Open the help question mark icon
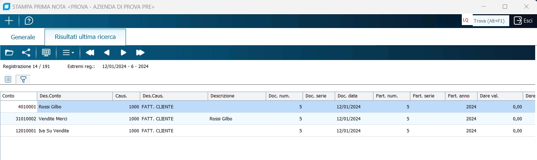537x160 pixels. click(x=29, y=21)
